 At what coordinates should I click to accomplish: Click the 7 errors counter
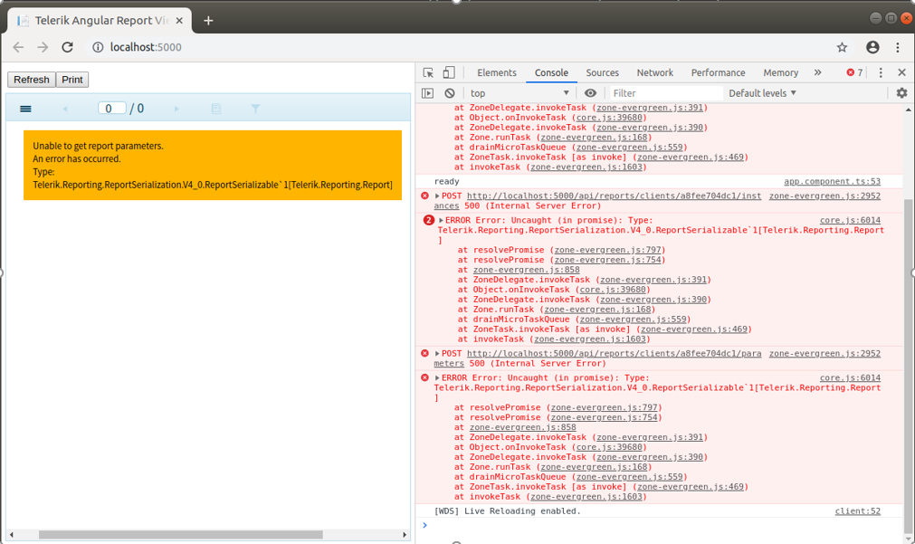pyautogui.click(x=854, y=72)
